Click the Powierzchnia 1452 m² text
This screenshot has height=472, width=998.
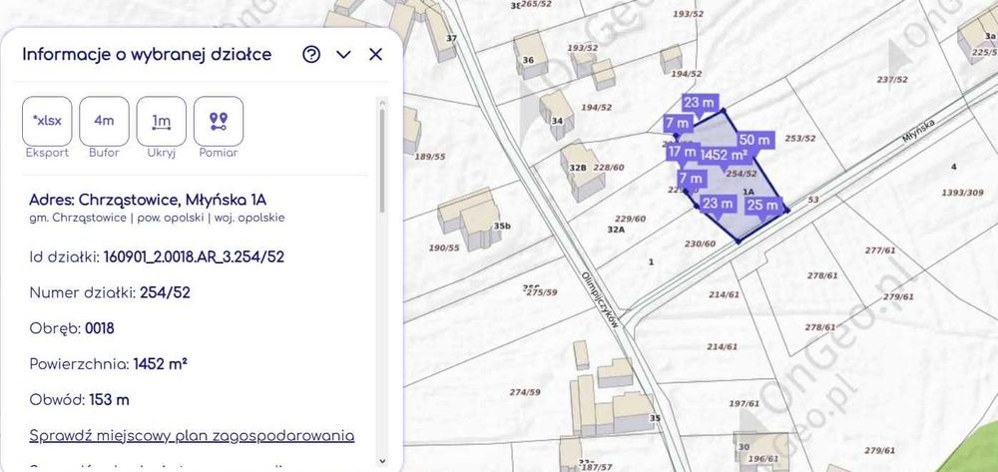[x=108, y=364]
